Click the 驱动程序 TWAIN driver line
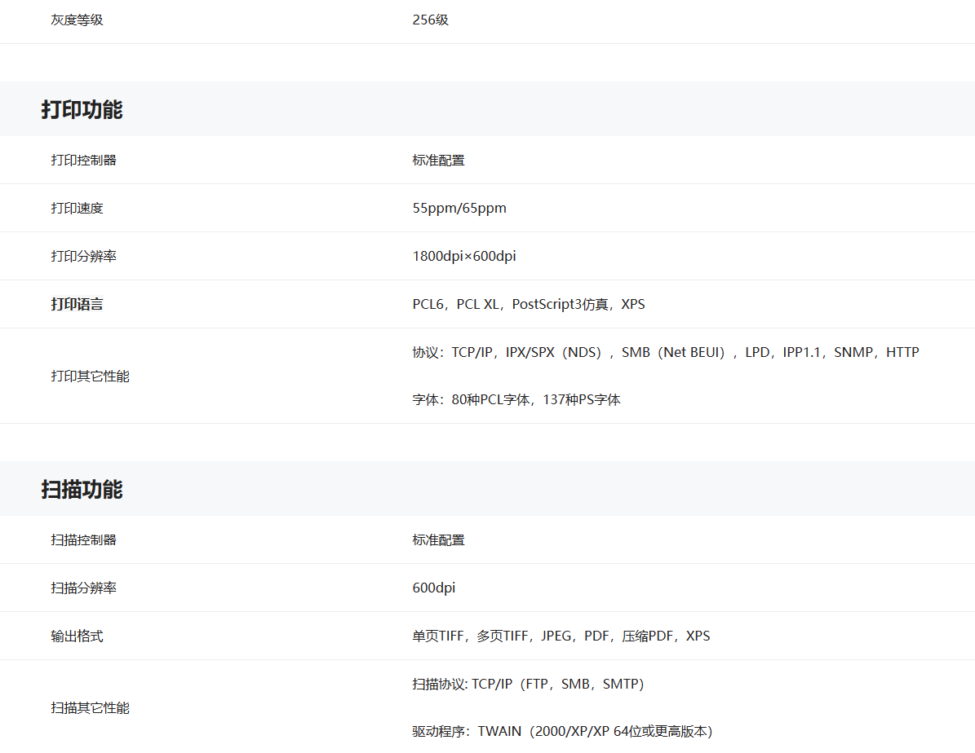 point(561,732)
